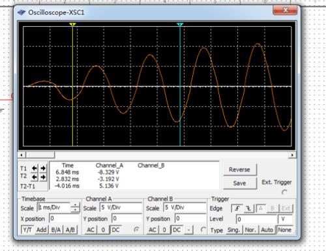This screenshot has height=251, width=326.
Task: Enable the Ext. Trigger radio button
Action: (x=284, y=192)
